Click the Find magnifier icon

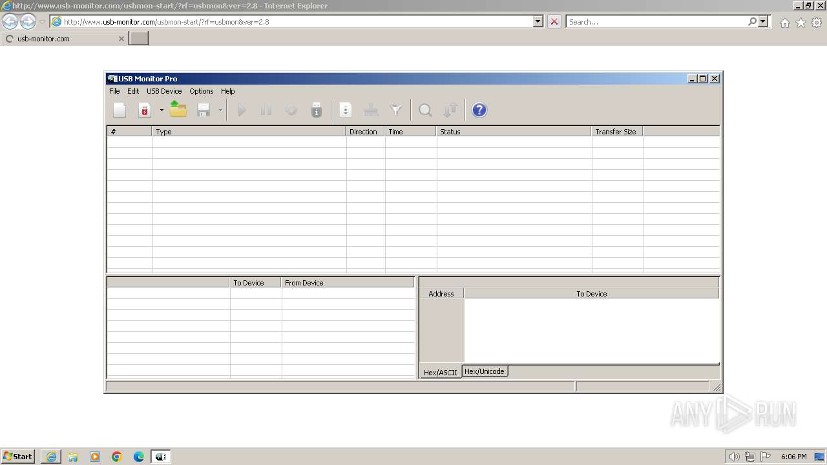[425, 110]
